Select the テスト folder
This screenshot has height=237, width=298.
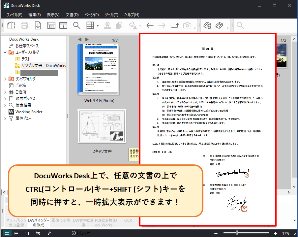(26, 59)
